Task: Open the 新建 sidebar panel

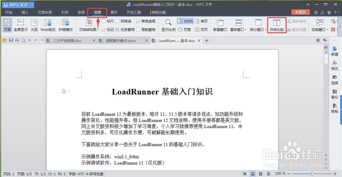Action: (x=334, y=51)
